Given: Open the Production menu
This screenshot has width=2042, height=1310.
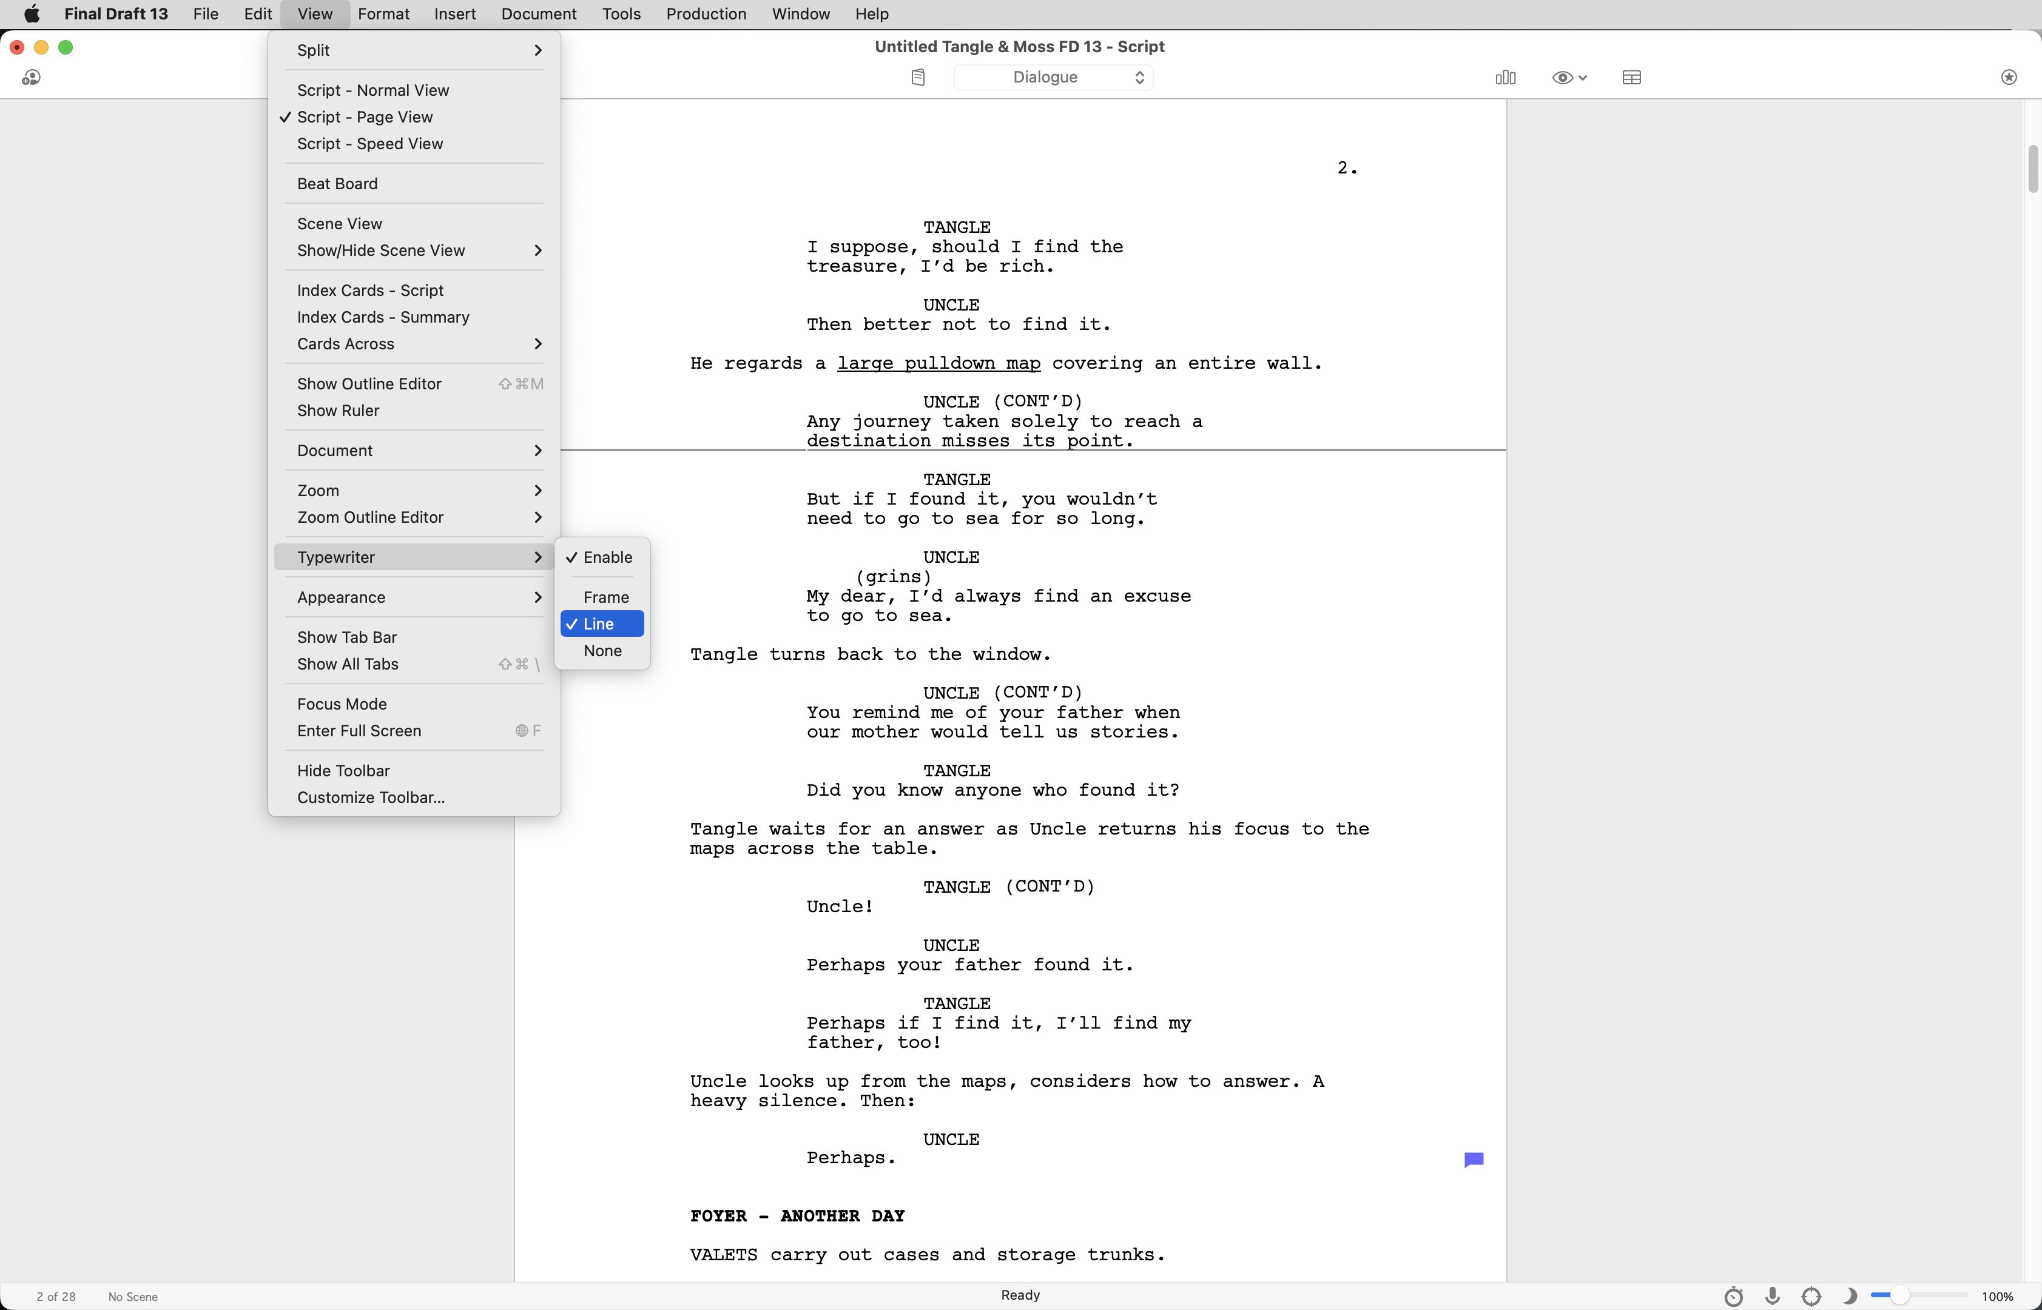Looking at the screenshot, I should click(706, 13).
